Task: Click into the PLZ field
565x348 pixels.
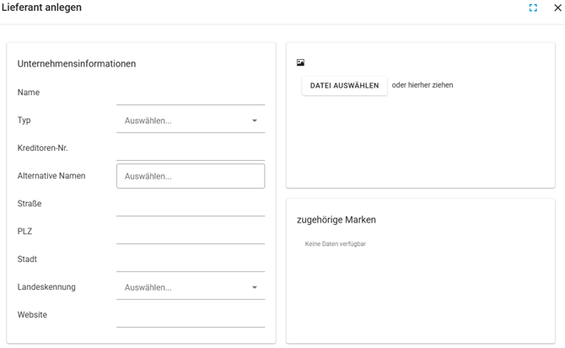Action: click(190, 233)
